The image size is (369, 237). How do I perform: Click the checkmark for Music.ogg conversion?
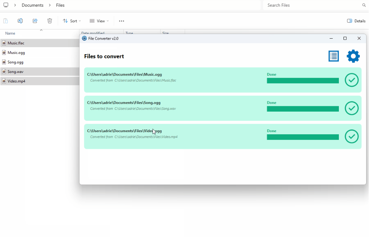point(352,80)
